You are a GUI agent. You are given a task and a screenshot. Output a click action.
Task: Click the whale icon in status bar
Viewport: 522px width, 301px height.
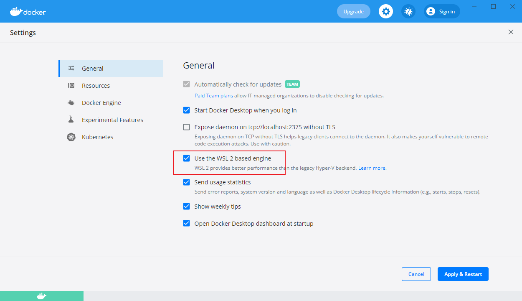click(x=41, y=296)
